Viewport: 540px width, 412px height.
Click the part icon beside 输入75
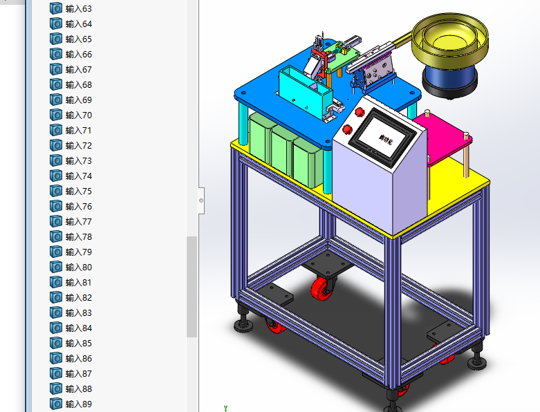(x=56, y=191)
